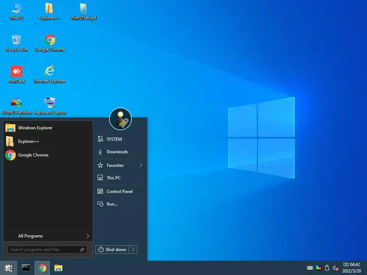Click the user account picture in Start menu
The image size is (367, 275).
(120, 119)
